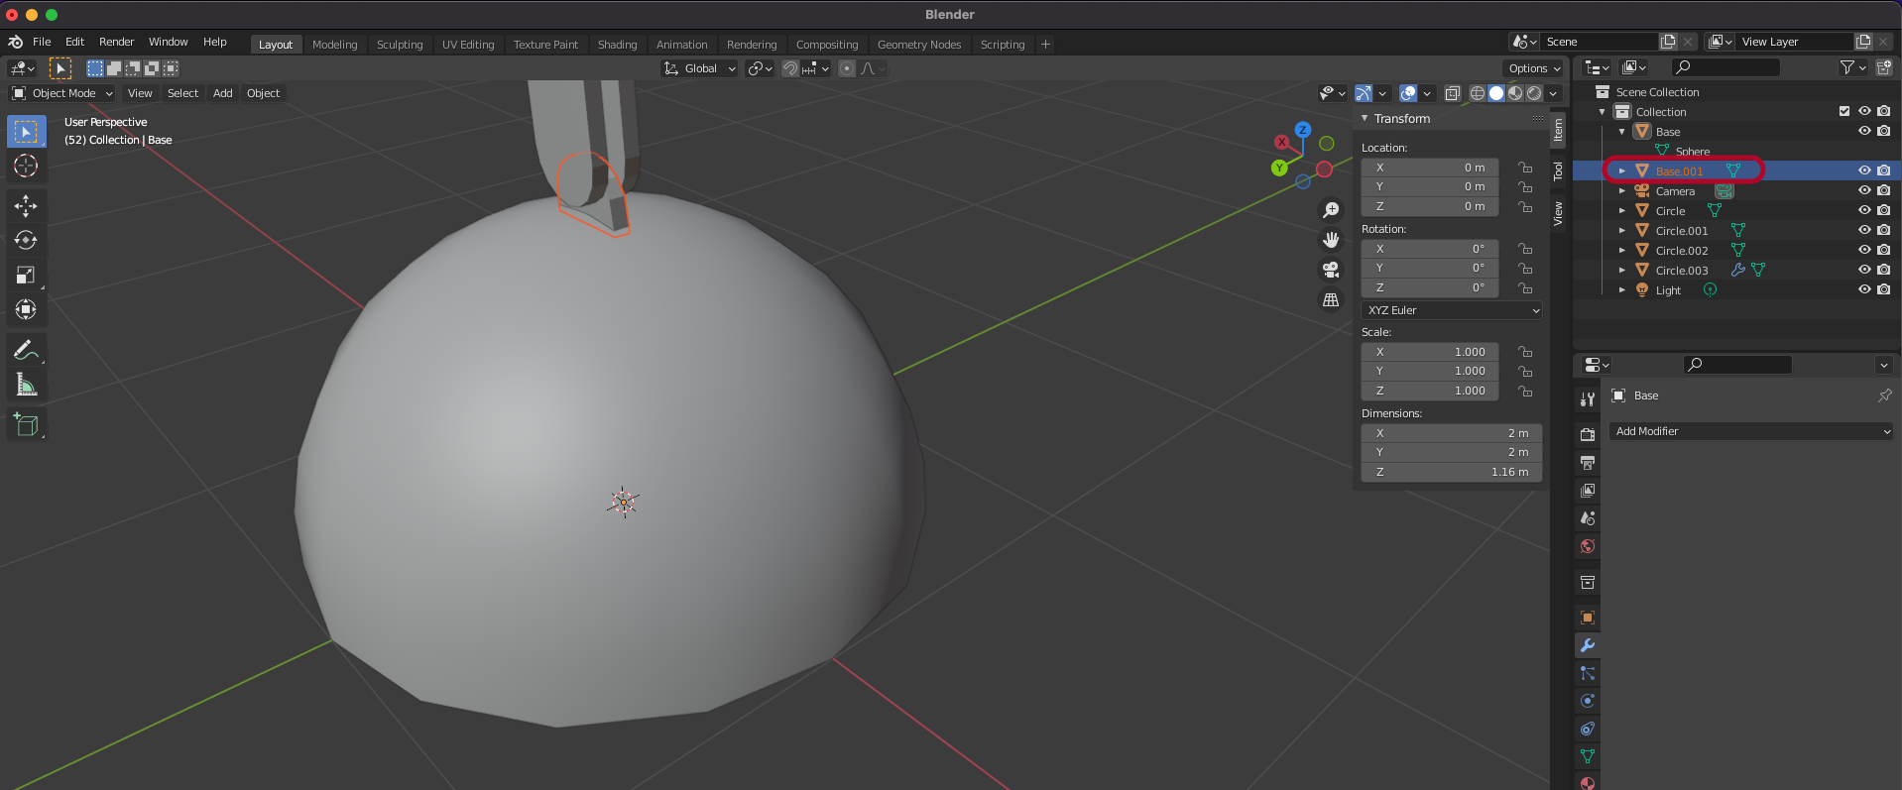Image resolution: width=1902 pixels, height=790 pixels.
Task: Open the View Layer properties tab icon
Action: click(1588, 491)
